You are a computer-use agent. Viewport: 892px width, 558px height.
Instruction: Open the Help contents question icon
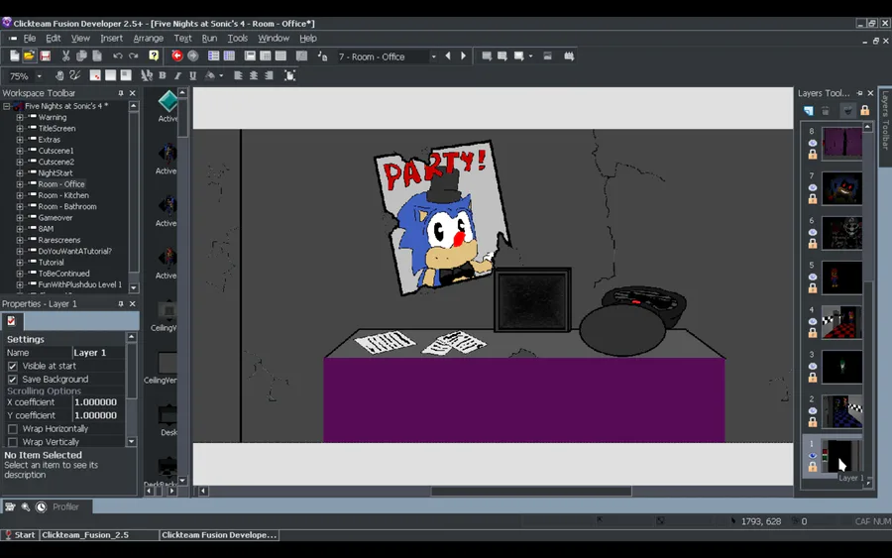[154, 56]
